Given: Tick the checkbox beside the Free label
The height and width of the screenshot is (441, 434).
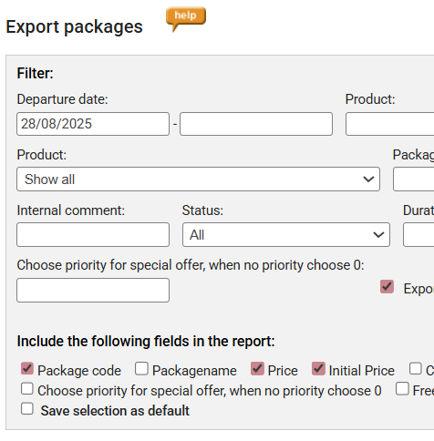Looking at the screenshot, I should (x=402, y=388).
